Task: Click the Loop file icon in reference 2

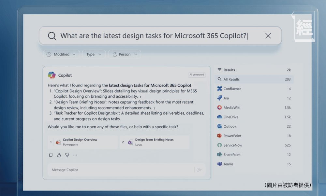Action: pyautogui.click(x=131, y=142)
